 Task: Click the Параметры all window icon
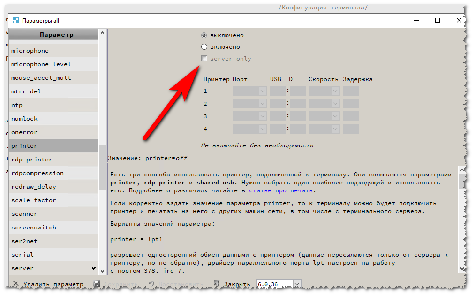tap(16, 21)
